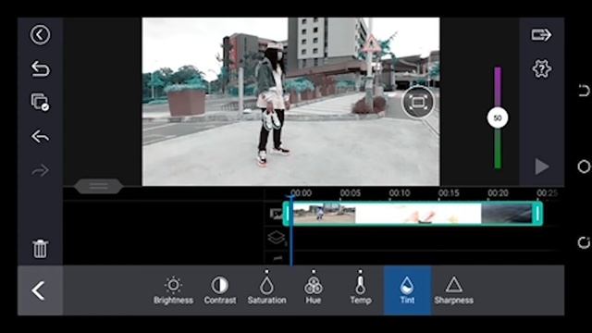The width and height of the screenshot is (592, 333).
Task: Click the video preview image
Action: pos(290,102)
